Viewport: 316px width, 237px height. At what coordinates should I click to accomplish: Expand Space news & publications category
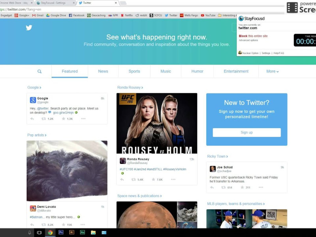139,196
